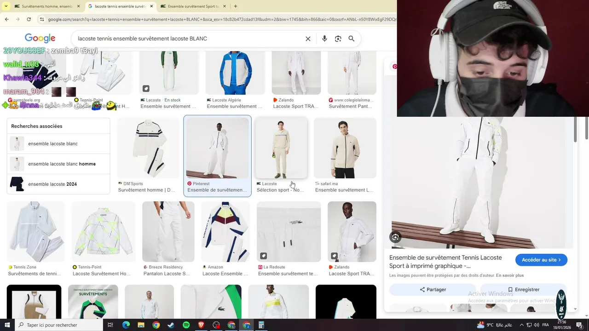Viewport: 589px width, 331px height.
Task: Open preview title 'Ensemble de survêtement Tennis Lacoste'
Action: tap(445, 262)
